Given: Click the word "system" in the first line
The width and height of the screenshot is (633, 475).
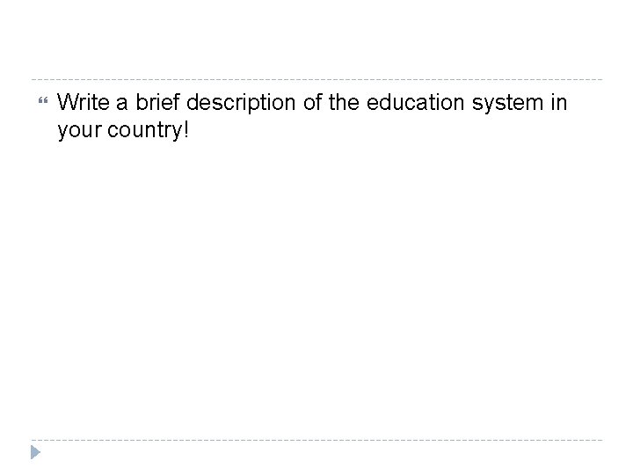Looking at the screenshot, I should (508, 104).
